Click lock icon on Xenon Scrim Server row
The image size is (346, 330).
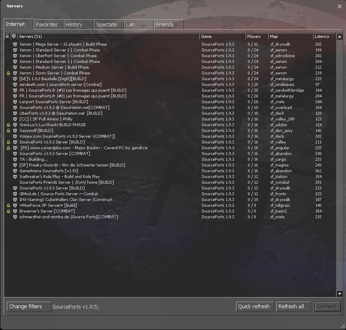(x=8, y=73)
